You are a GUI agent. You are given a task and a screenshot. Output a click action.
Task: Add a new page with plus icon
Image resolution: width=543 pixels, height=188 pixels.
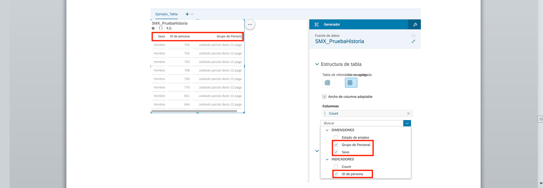(187, 14)
